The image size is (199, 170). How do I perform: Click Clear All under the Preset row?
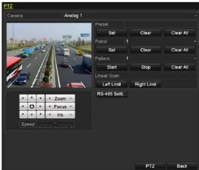(180, 33)
